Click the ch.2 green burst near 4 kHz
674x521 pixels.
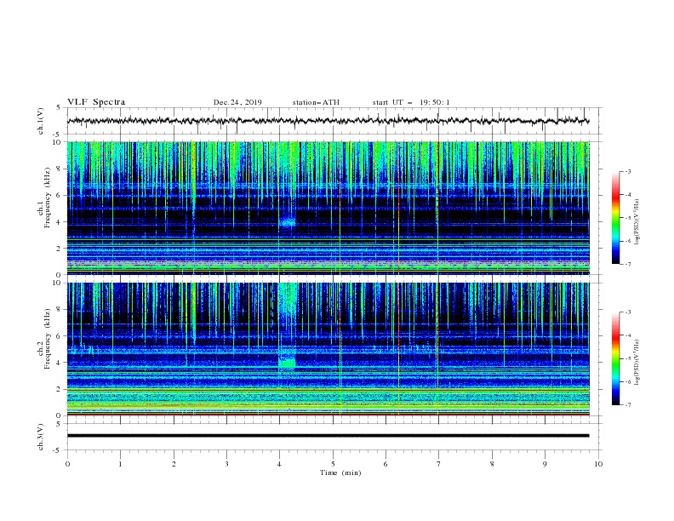(287, 364)
